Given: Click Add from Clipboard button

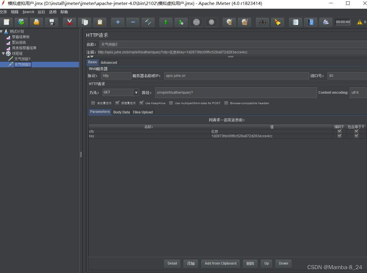Looking at the screenshot, I should point(221,263).
